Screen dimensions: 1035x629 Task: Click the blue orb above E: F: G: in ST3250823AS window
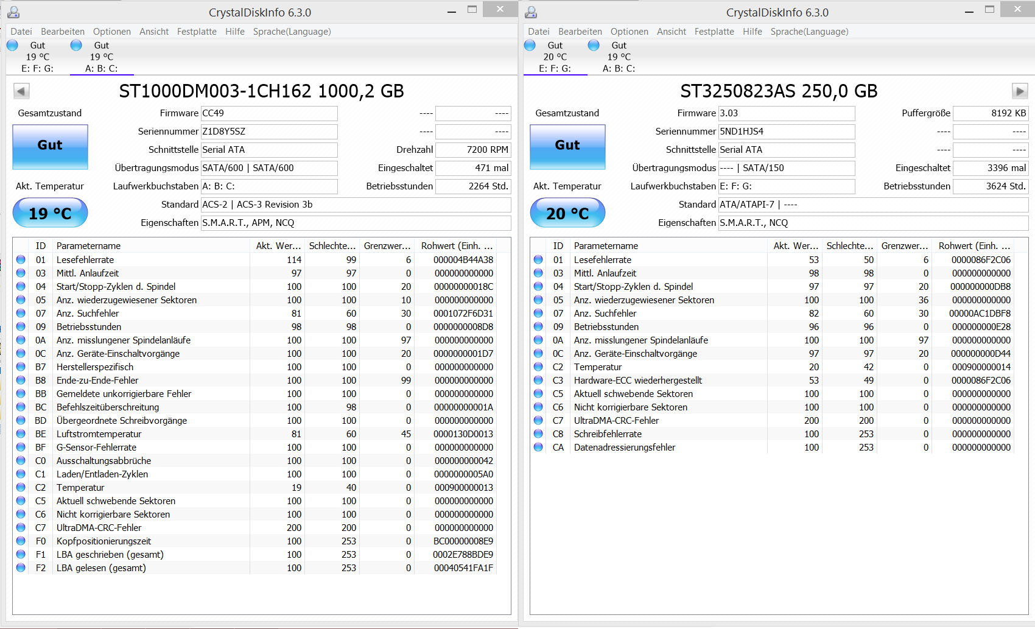click(x=530, y=45)
